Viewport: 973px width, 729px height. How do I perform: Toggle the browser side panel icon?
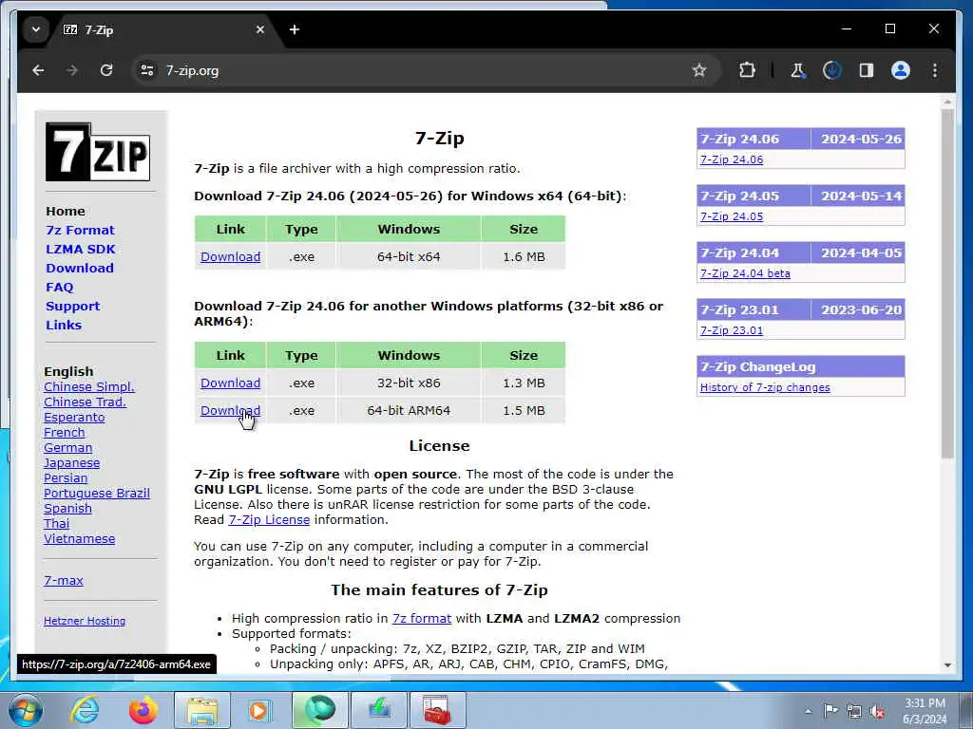(x=867, y=70)
